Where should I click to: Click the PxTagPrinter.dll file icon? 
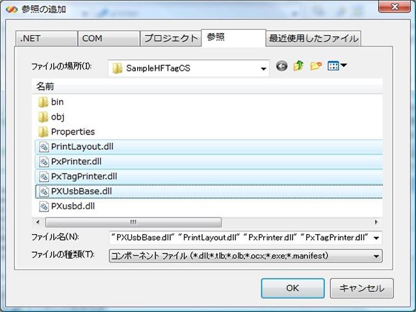(x=44, y=176)
